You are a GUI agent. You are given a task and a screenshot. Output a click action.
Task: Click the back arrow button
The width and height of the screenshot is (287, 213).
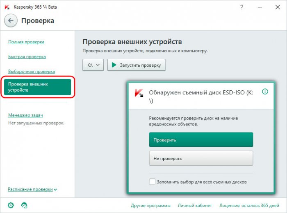click(11, 20)
